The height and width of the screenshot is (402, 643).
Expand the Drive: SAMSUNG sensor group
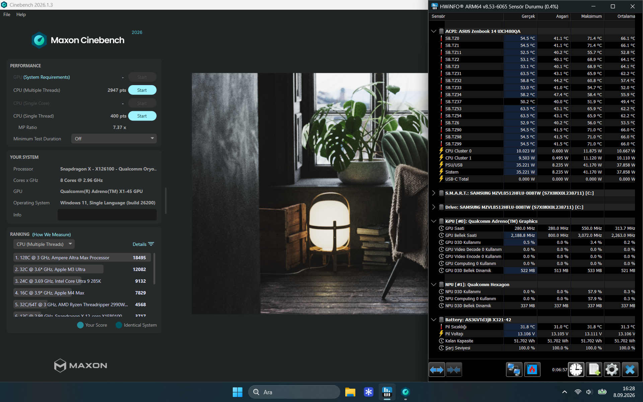coord(434,207)
